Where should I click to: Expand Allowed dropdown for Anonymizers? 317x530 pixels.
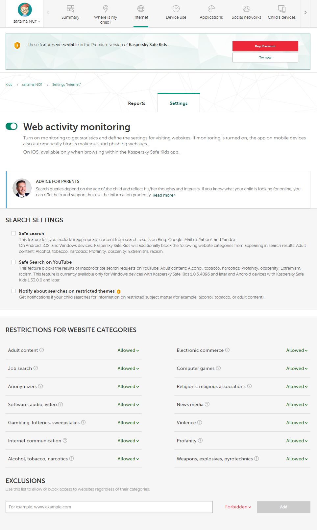[128, 387]
